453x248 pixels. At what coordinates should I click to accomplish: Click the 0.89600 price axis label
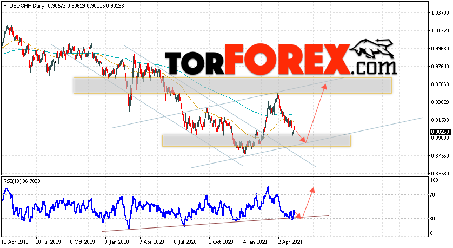coord(440,138)
